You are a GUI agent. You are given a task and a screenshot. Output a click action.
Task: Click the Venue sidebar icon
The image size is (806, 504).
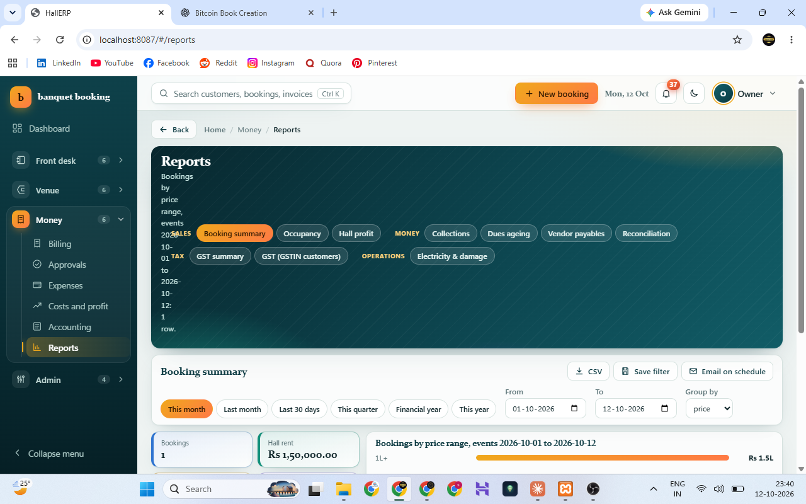[x=21, y=190]
